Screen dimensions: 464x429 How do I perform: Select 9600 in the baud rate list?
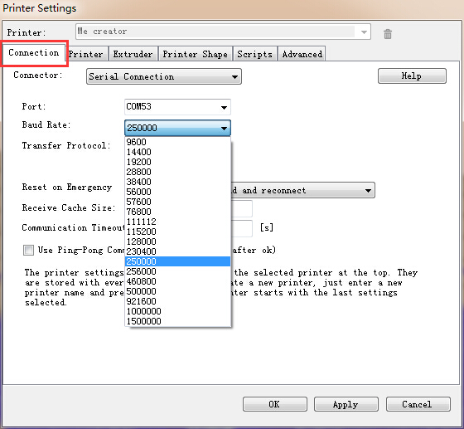tap(177, 142)
